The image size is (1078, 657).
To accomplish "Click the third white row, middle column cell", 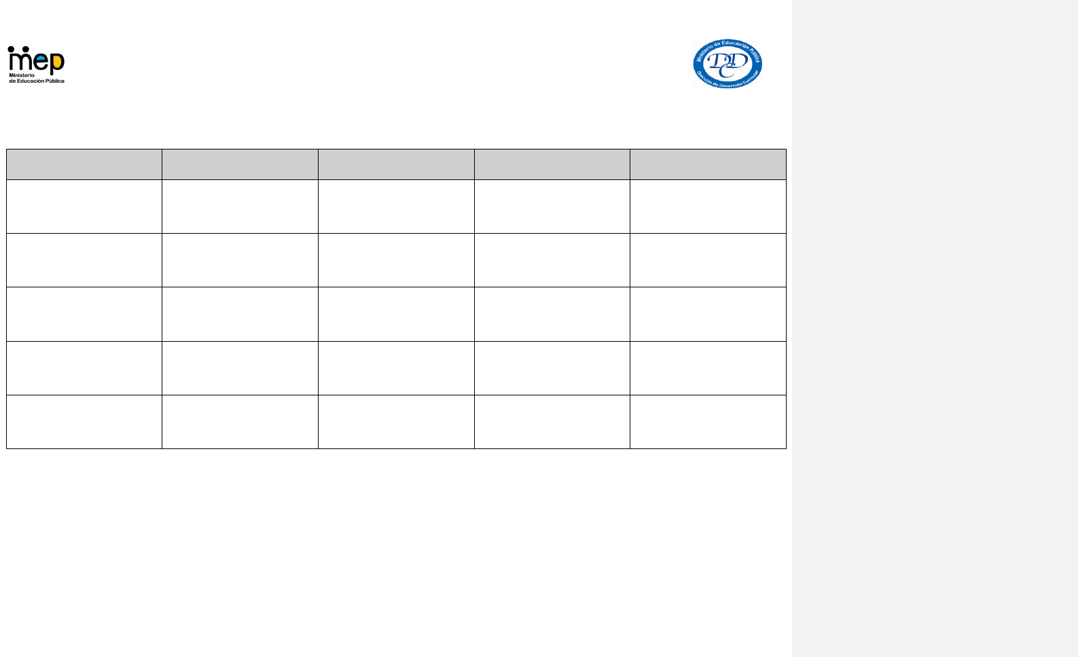I will pos(396,314).
